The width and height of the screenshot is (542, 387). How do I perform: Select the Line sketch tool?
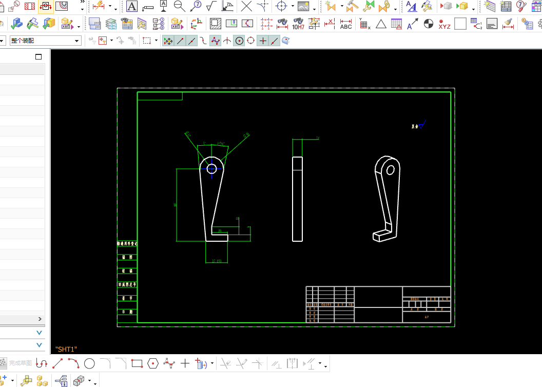pos(57,363)
